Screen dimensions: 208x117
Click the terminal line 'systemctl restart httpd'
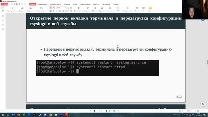pos(100,67)
